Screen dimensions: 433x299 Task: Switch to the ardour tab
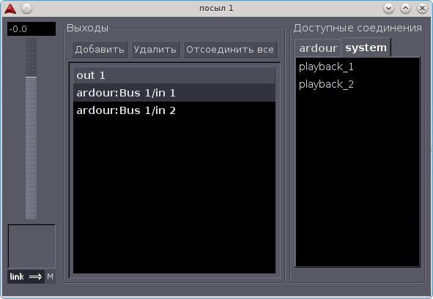pos(318,48)
